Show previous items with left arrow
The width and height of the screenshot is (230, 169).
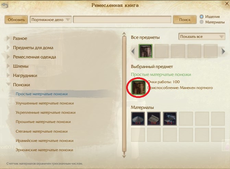(133, 51)
